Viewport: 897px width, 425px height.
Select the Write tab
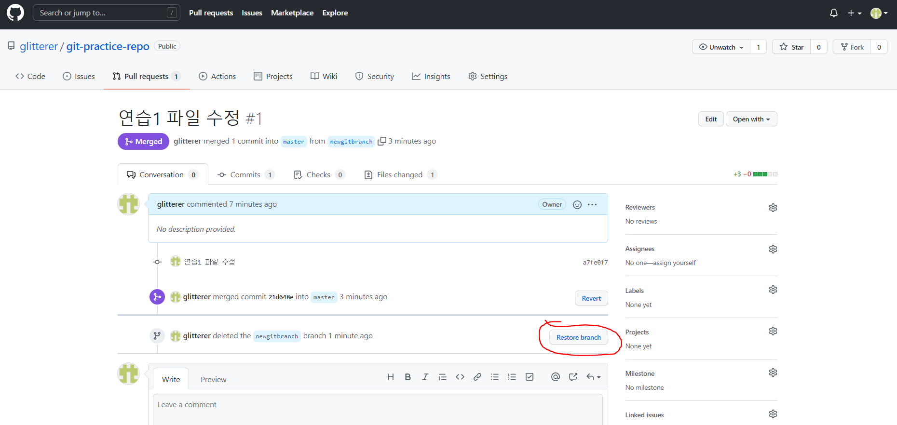[x=171, y=379]
